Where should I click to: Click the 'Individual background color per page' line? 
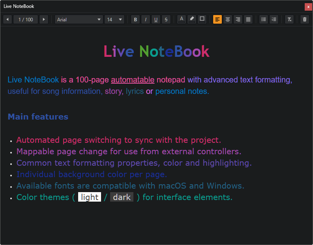click(x=92, y=174)
